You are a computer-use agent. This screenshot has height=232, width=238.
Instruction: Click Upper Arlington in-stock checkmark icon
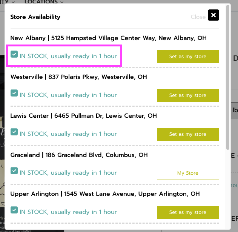coord(14,210)
